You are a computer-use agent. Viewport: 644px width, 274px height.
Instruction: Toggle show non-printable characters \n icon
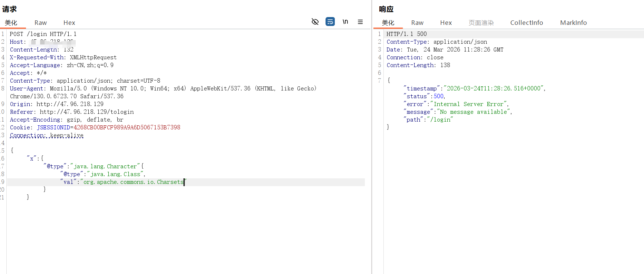coord(345,22)
